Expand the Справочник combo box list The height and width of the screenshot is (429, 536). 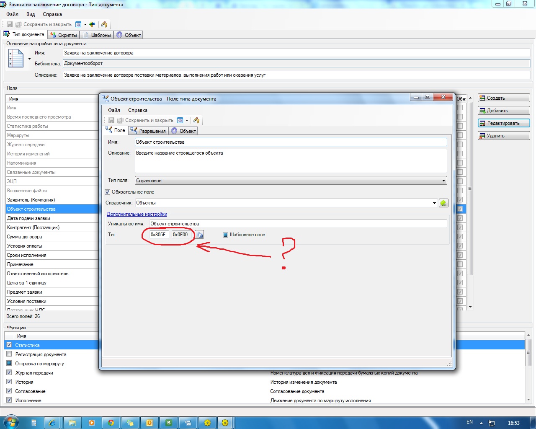(434, 203)
